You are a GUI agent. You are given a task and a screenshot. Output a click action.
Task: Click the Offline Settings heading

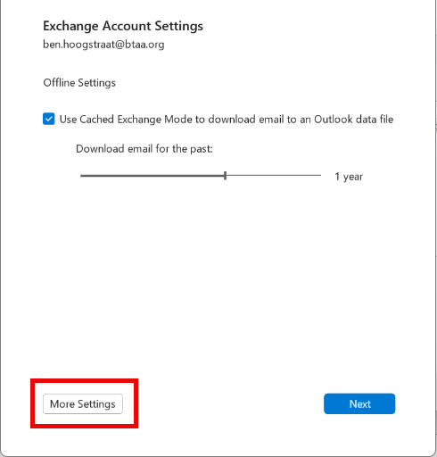click(79, 83)
